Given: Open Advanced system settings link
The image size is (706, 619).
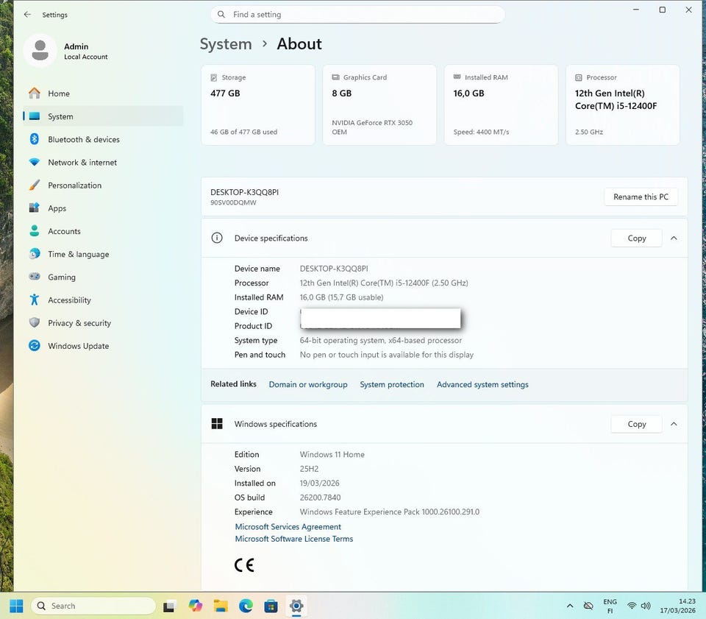Looking at the screenshot, I should tap(482, 384).
